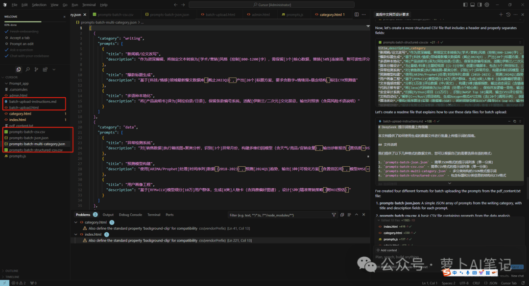Click the Problems filter input field

[x=278, y=215]
